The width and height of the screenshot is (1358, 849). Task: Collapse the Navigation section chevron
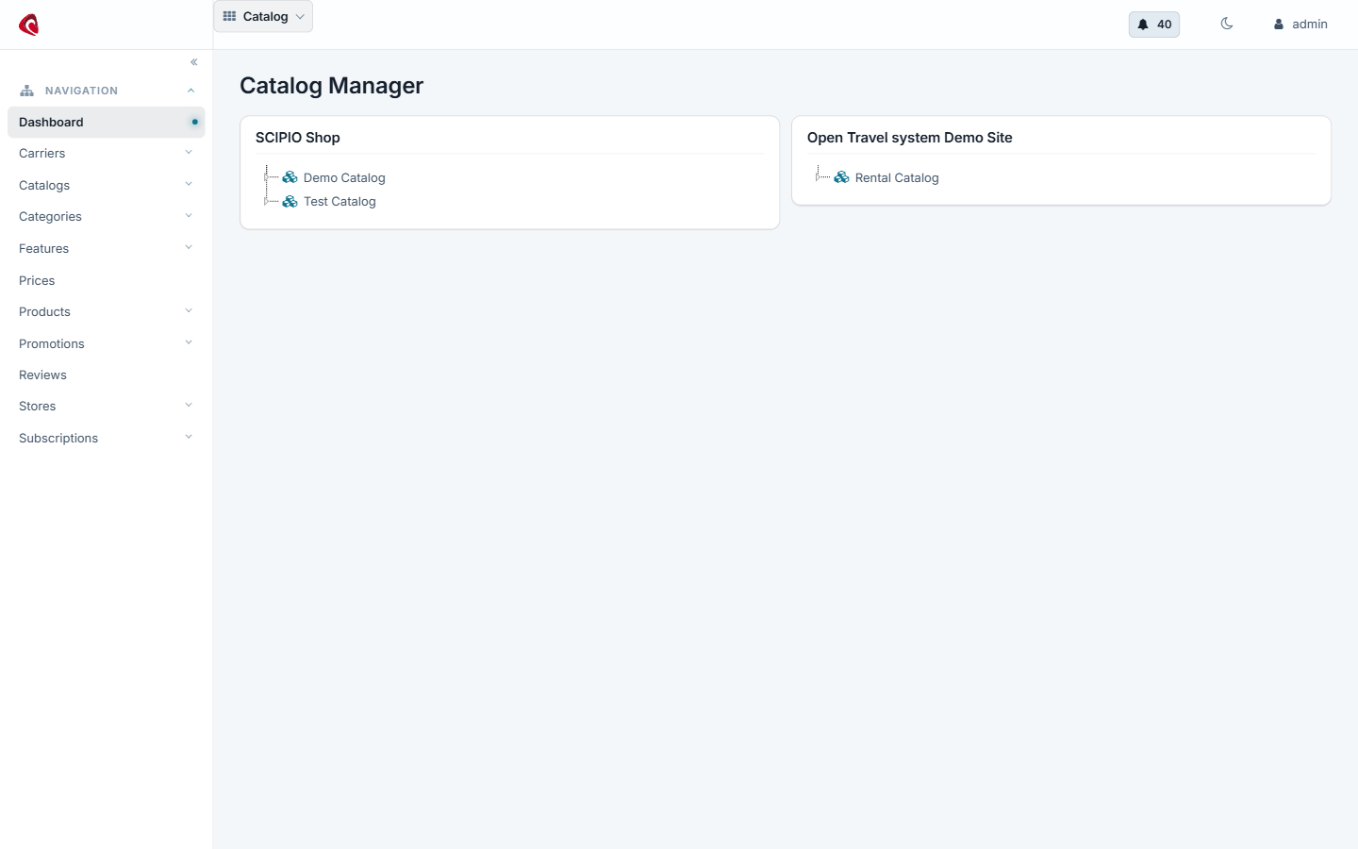click(x=190, y=91)
